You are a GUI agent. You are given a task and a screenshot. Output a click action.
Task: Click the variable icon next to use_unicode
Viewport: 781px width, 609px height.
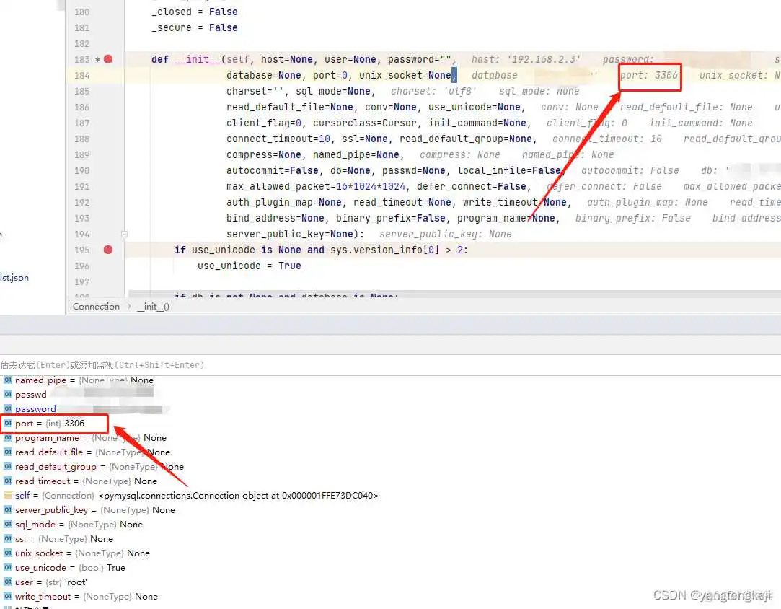[7, 568]
